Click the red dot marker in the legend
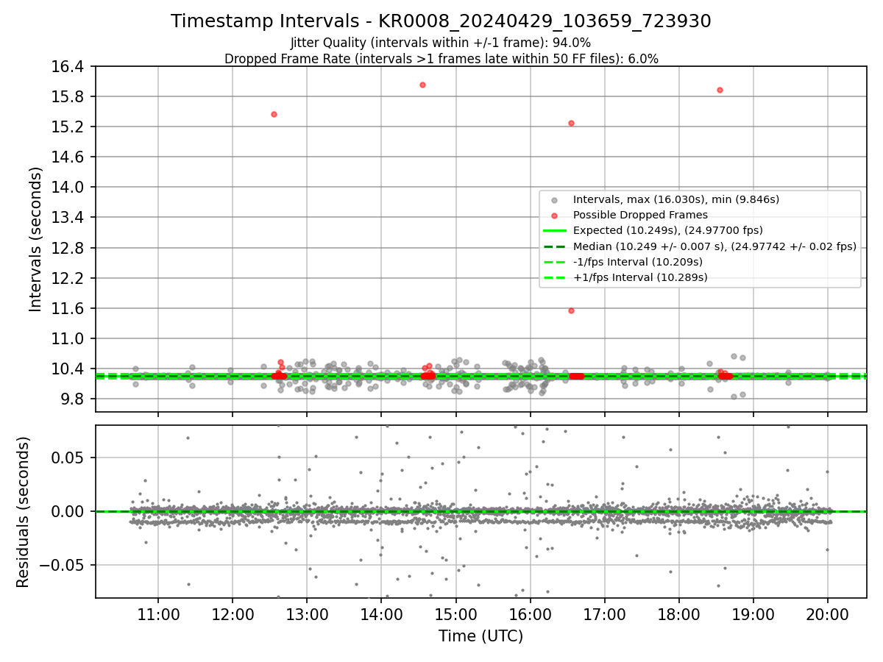This screenshot has width=883, height=662. [x=555, y=216]
